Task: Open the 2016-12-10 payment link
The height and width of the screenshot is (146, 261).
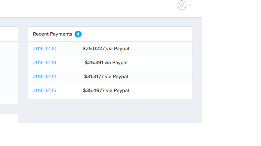Action: point(45,49)
